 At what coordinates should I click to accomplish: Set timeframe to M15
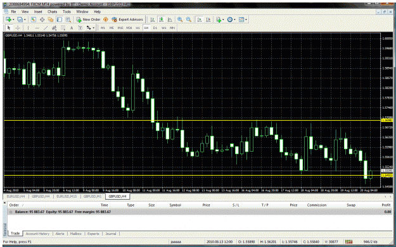tap(120, 28)
